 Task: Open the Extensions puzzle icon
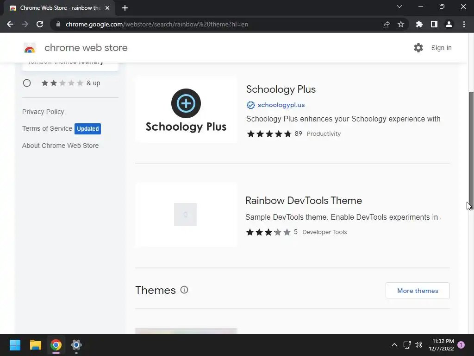coord(419,24)
